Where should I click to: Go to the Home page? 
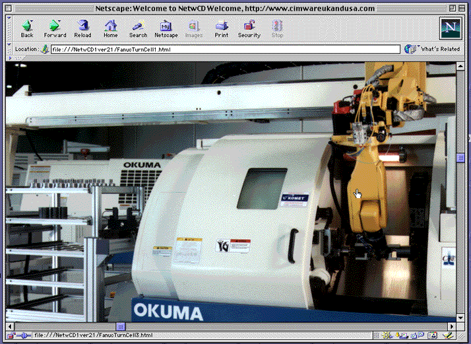(x=111, y=28)
